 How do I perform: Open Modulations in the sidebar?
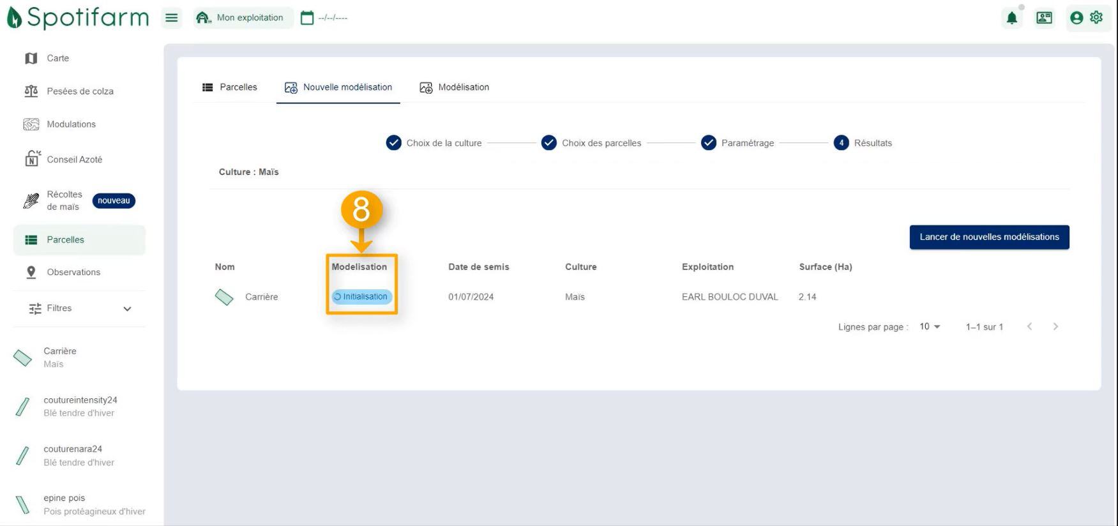point(71,124)
